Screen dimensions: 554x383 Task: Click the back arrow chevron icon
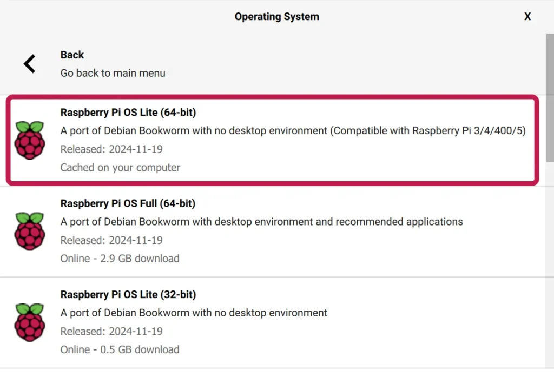[30, 64]
